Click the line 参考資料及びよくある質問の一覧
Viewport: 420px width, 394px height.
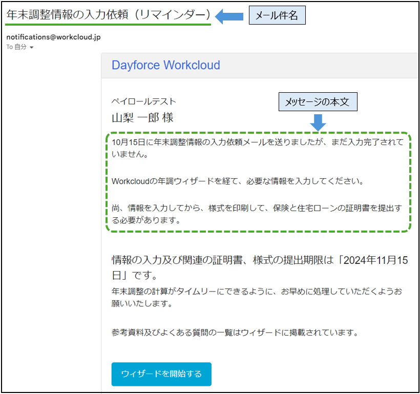click(x=235, y=333)
